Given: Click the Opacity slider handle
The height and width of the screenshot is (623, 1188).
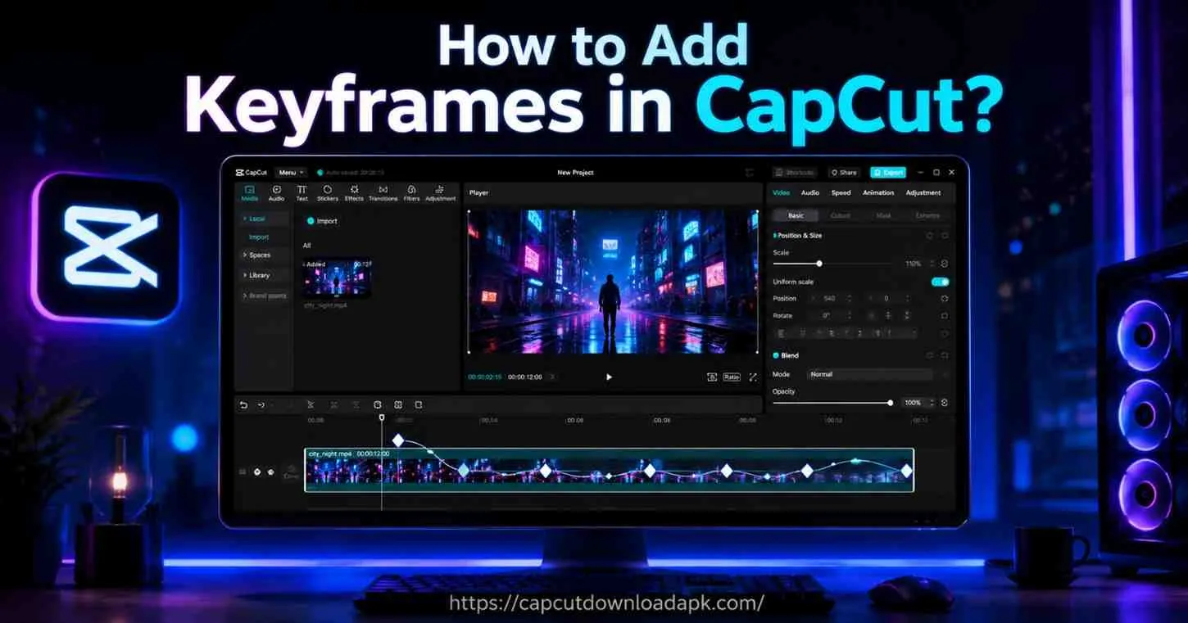Looking at the screenshot, I should [x=891, y=403].
